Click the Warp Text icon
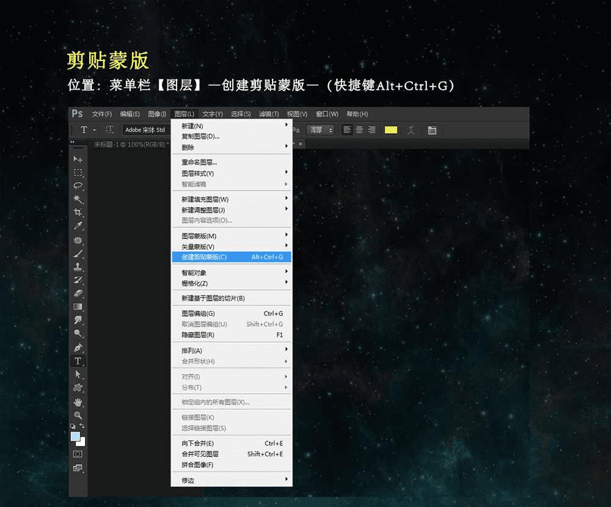This screenshot has height=507, width=611. tap(411, 130)
